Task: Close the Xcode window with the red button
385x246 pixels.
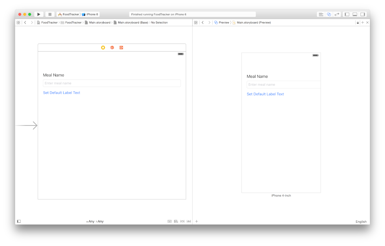Action: click(20, 14)
